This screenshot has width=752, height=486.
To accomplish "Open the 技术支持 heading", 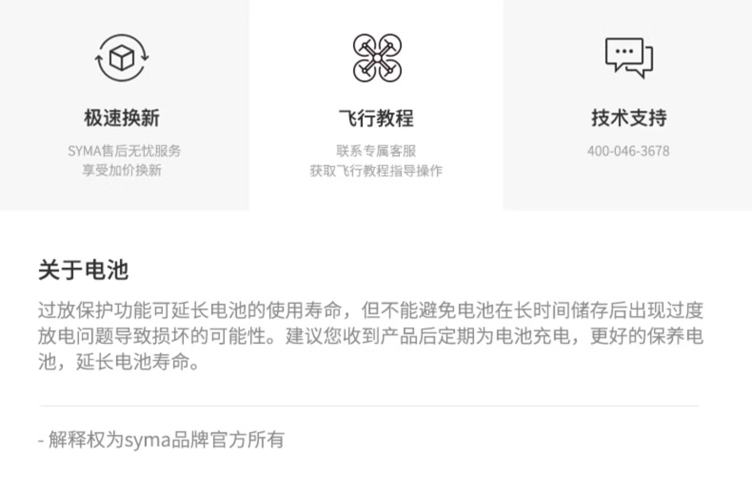I will pyautogui.click(x=629, y=118).
